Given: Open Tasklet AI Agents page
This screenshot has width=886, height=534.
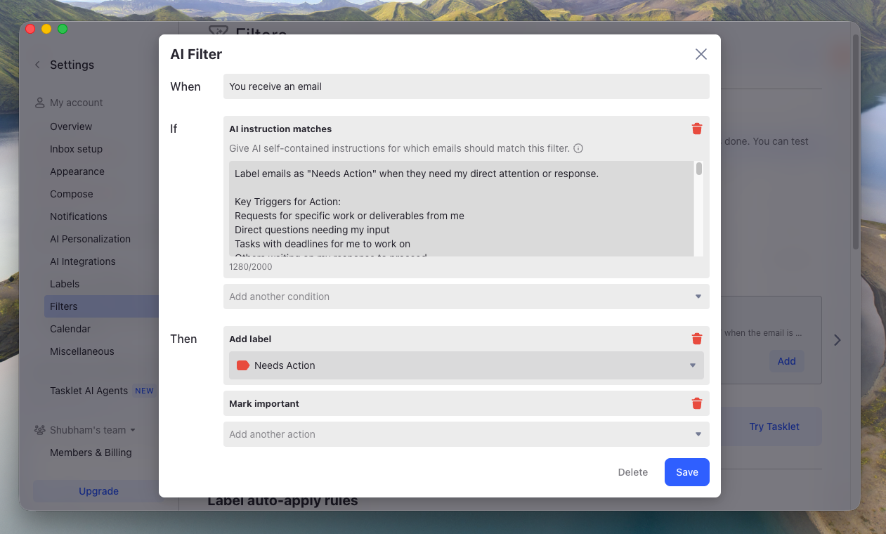Looking at the screenshot, I should [x=89, y=391].
